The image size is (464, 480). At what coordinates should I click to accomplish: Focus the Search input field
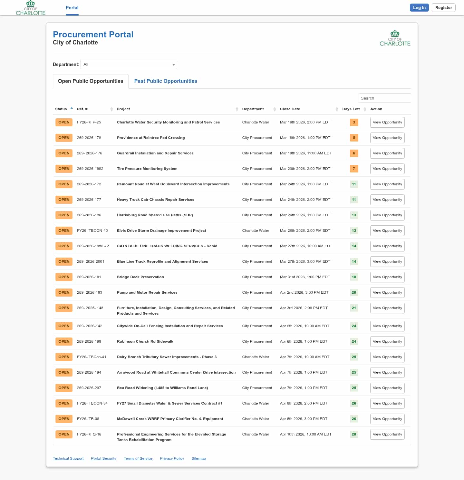(x=384, y=98)
